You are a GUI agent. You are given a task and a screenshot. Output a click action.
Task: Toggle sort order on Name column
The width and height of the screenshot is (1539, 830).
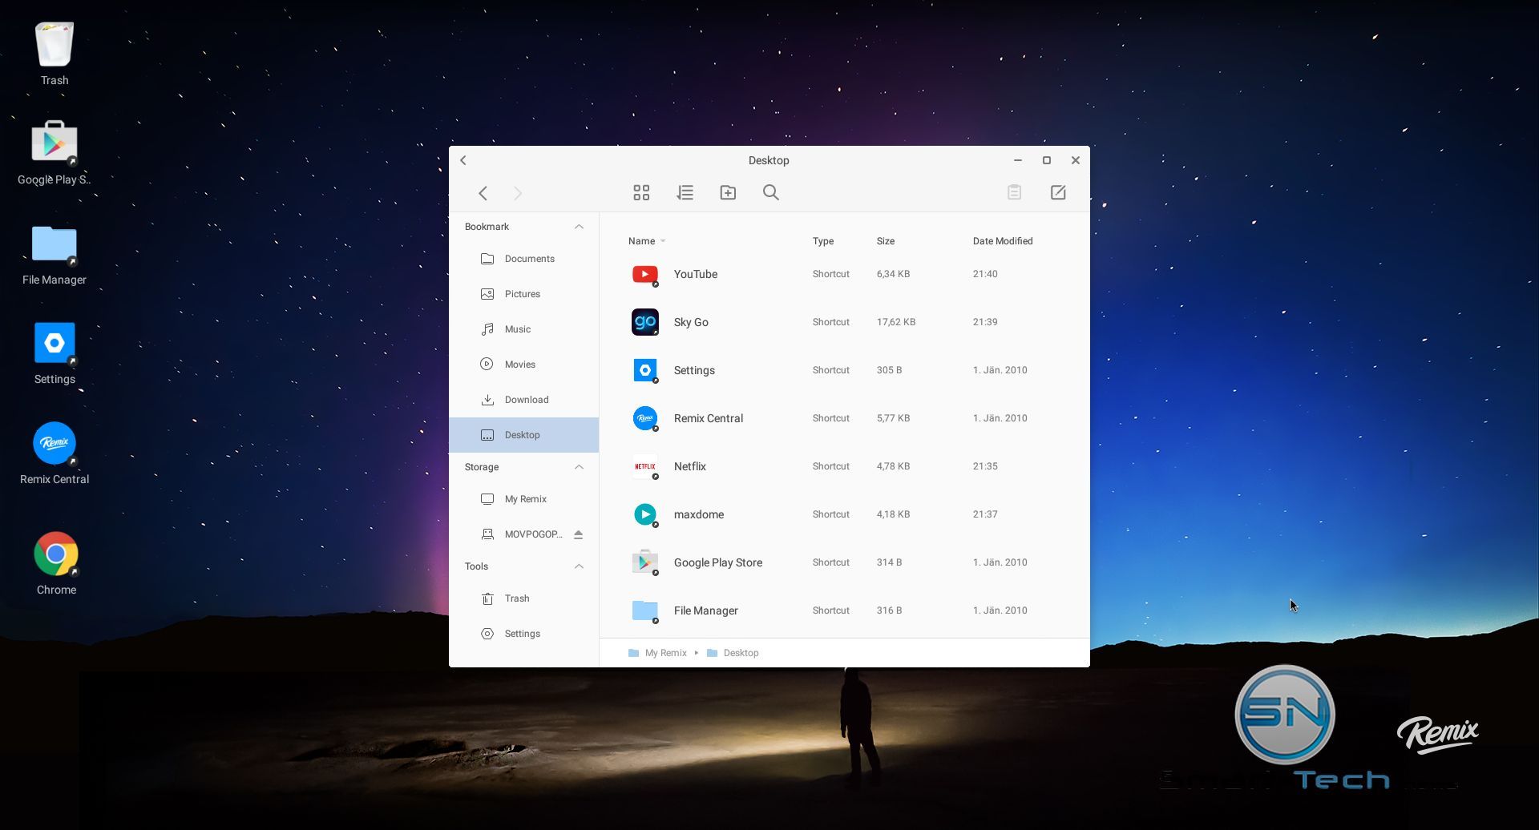click(647, 241)
